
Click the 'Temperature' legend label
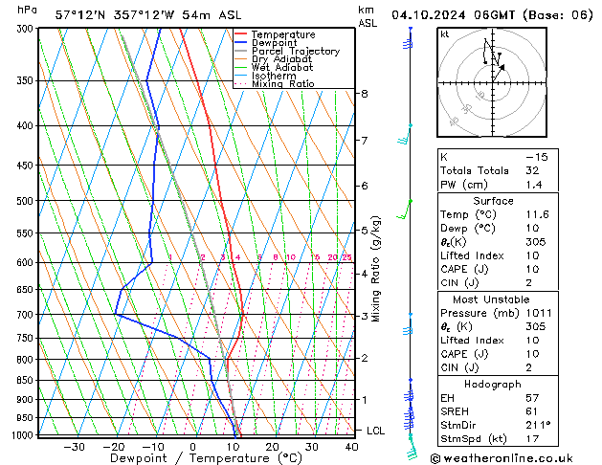[283, 34]
